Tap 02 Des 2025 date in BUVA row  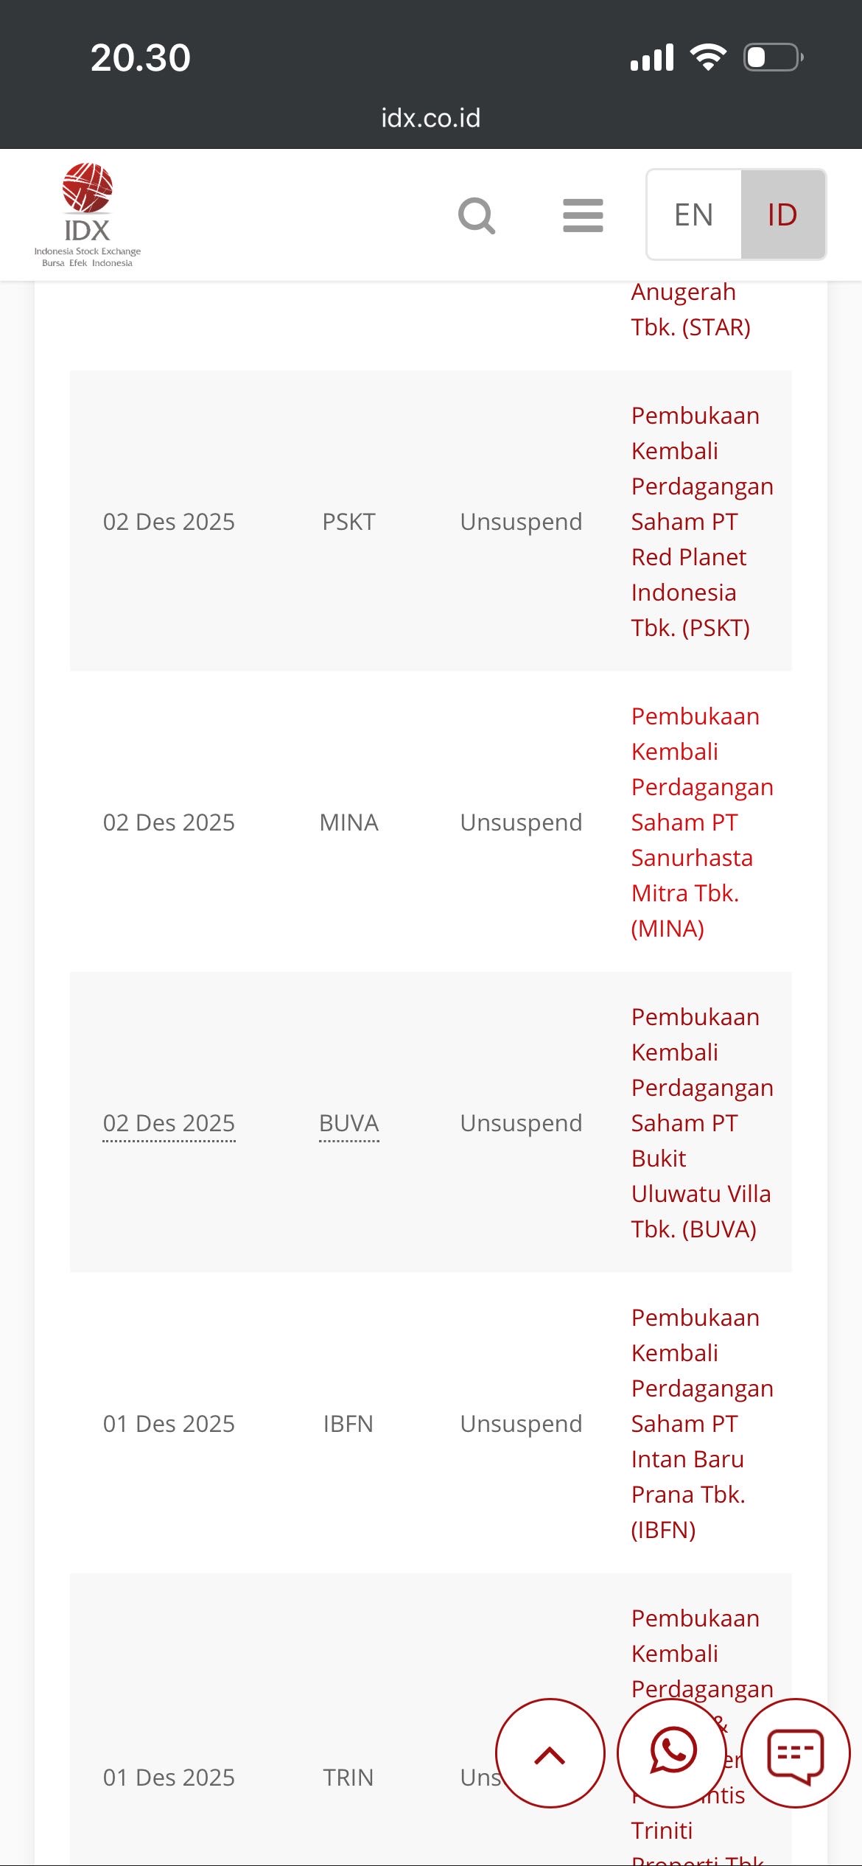coord(169,1123)
